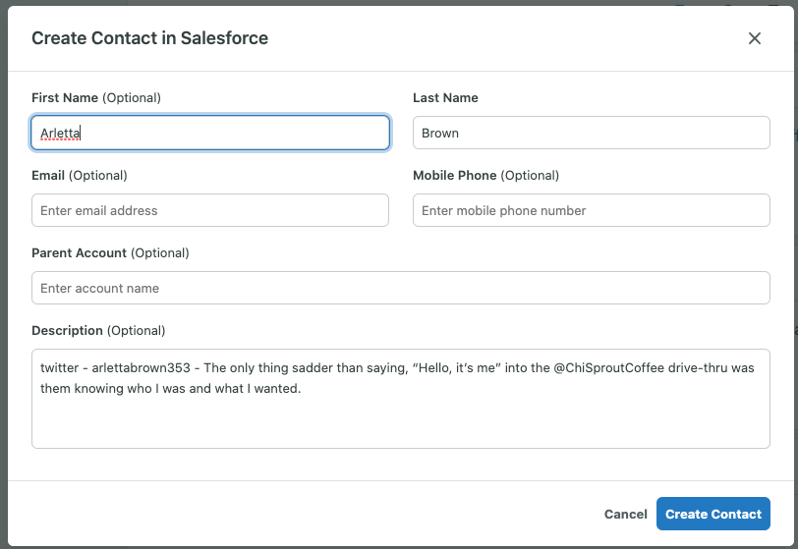
Task: Click the Last Name label
Action: point(445,98)
